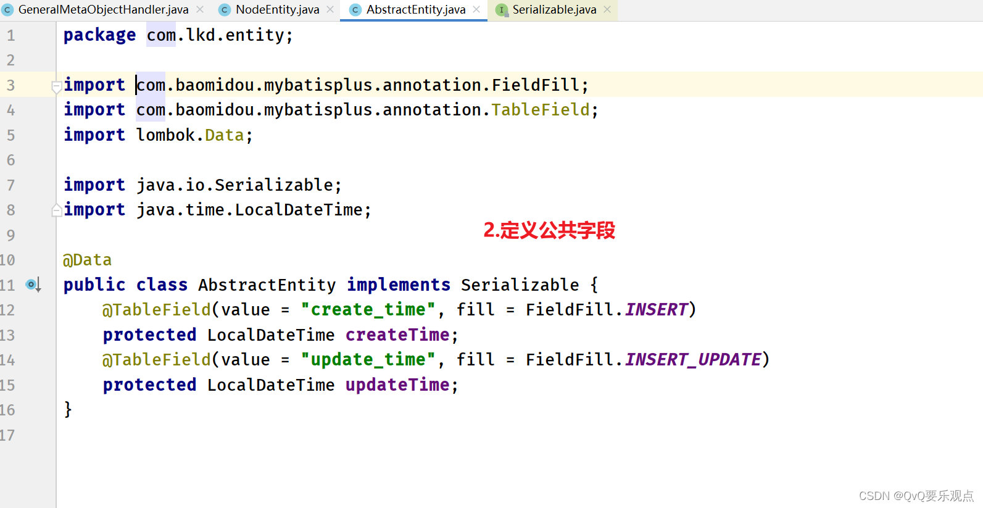Click 'TableField' in the line 4 import
This screenshot has height=508, width=983.
click(x=541, y=109)
